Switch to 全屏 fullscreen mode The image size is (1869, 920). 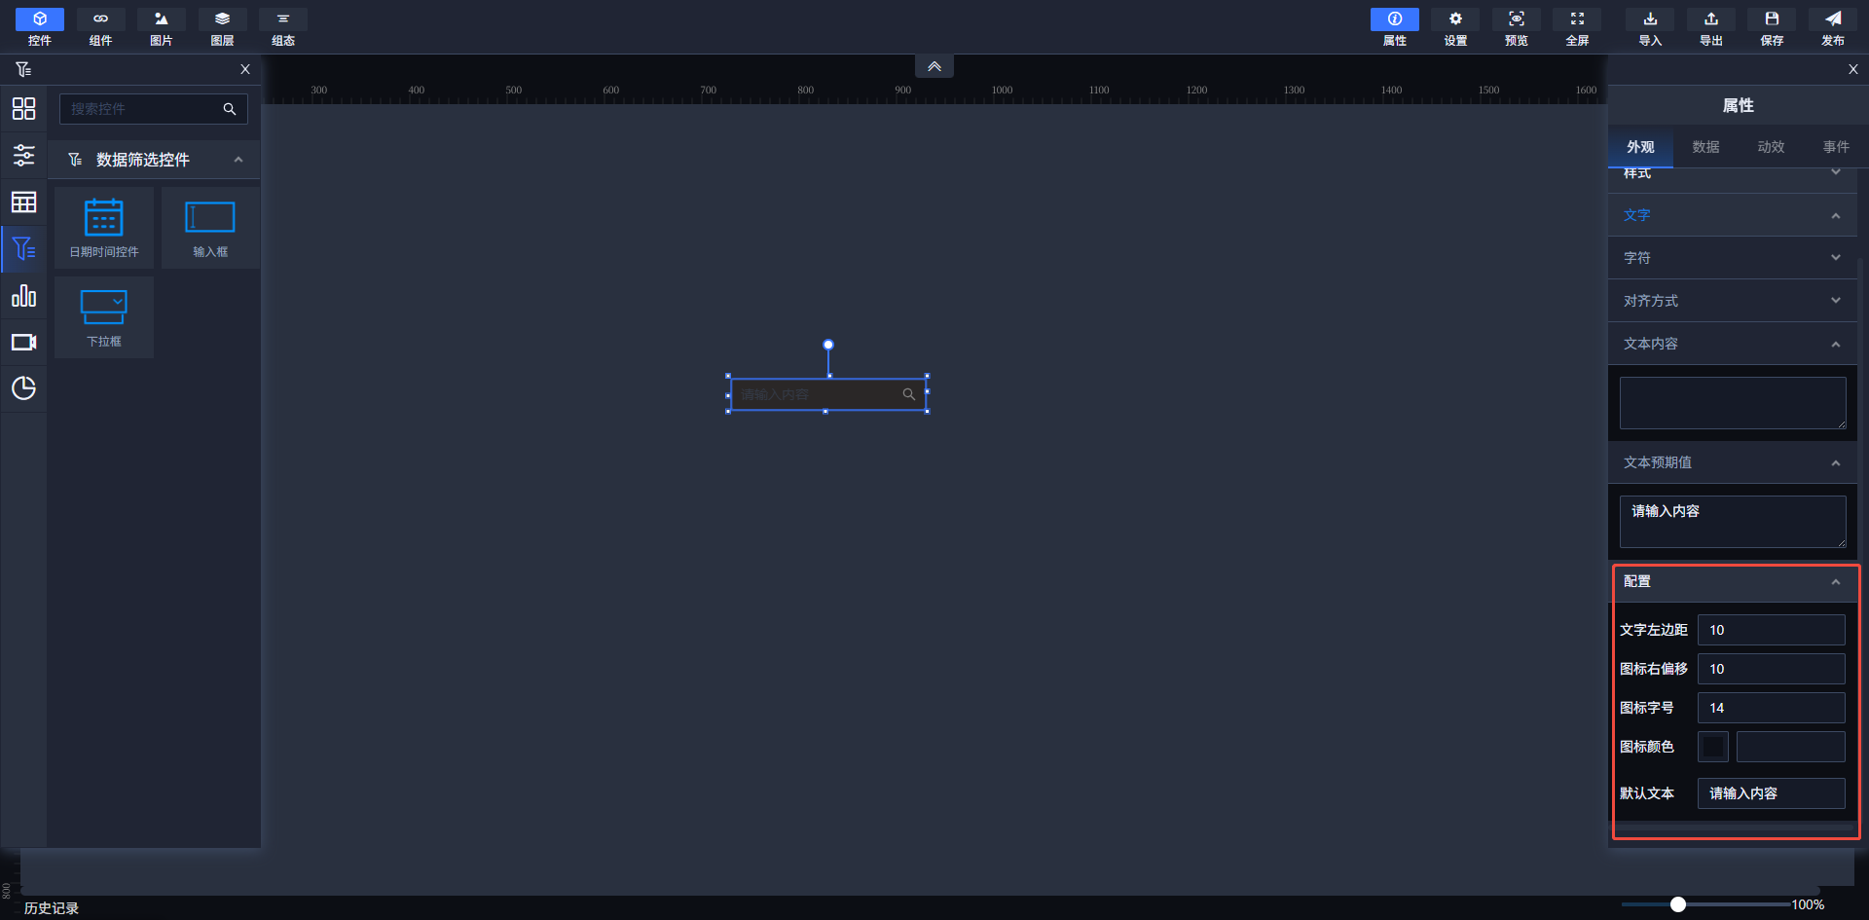coord(1577,27)
